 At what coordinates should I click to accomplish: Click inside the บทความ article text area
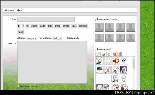pyautogui.click(x=52, y=62)
